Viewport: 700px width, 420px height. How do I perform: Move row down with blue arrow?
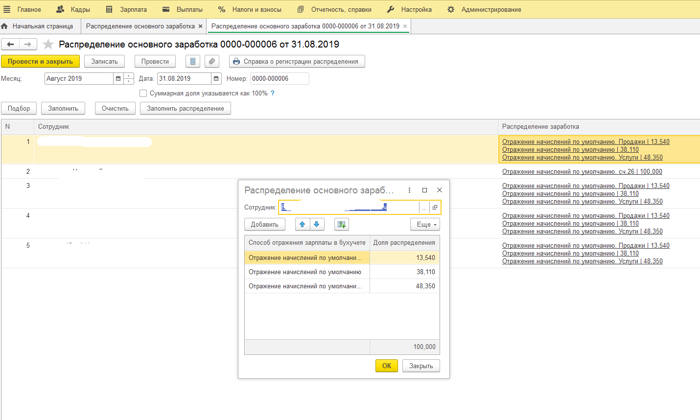pos(317,224)
